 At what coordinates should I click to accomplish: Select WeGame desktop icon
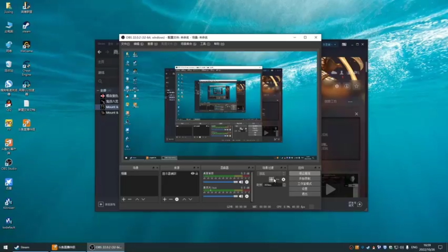[x=26, y=46]
